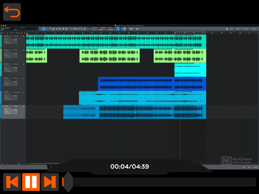The image size is (259, 194).
Task: Click the Drums track type icon
Action: click(23, 106)
